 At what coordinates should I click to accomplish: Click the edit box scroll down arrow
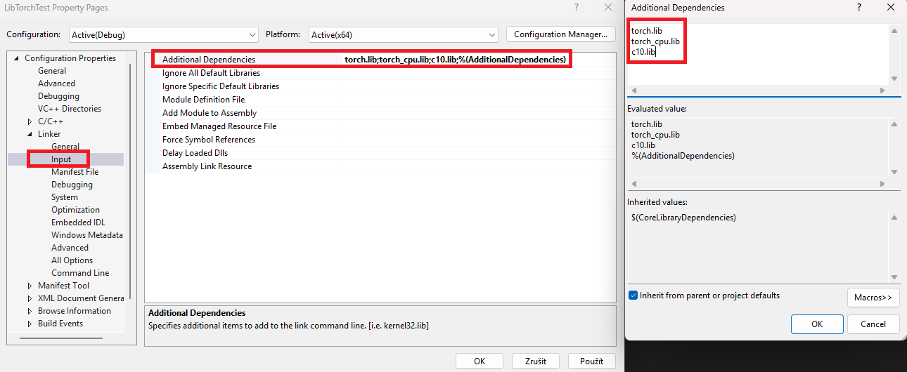[894, 79]
